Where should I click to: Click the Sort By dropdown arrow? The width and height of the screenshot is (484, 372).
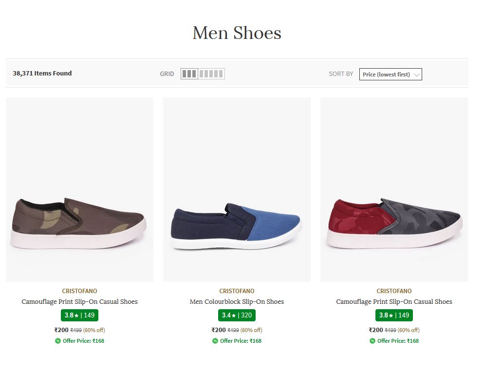[416, 74]
